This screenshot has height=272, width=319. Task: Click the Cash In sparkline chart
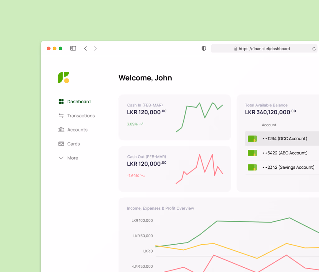pos(199,117)
